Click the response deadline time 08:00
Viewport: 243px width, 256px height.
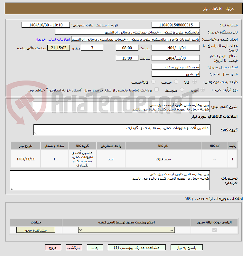127,48
